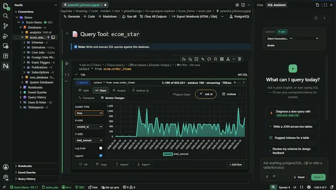Click the Ask anything postgres/SQL input field
Image resolution: width=336 pixels, height=190 pixels.
[x=294, y=165]
